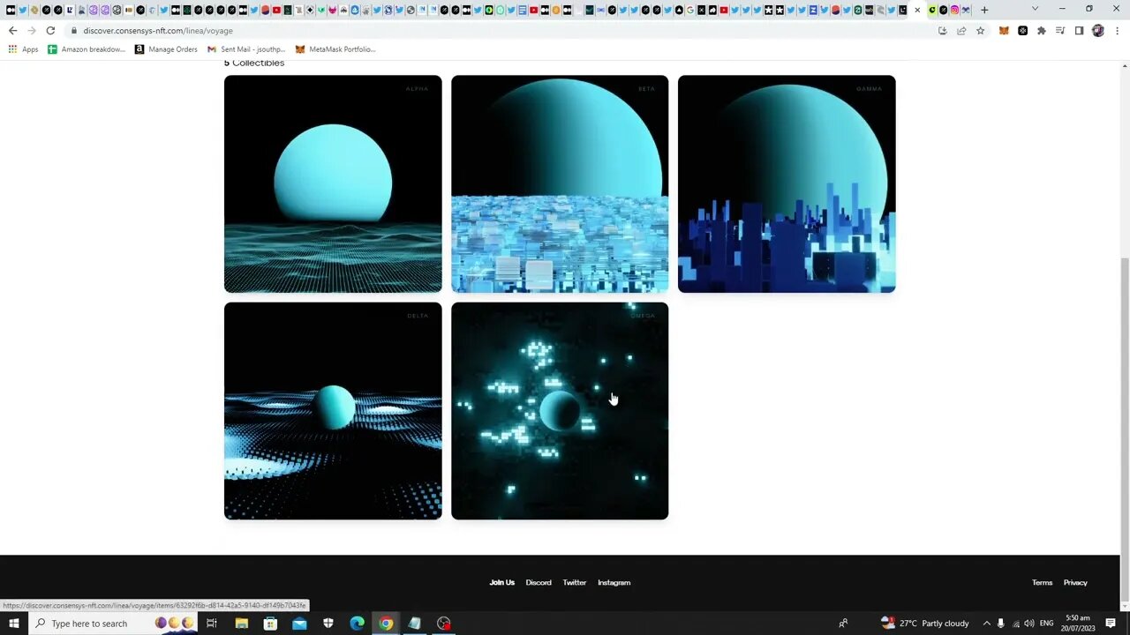
Task: Open the taskbar clock showing 5:50 am
Action: [1078, 624]
